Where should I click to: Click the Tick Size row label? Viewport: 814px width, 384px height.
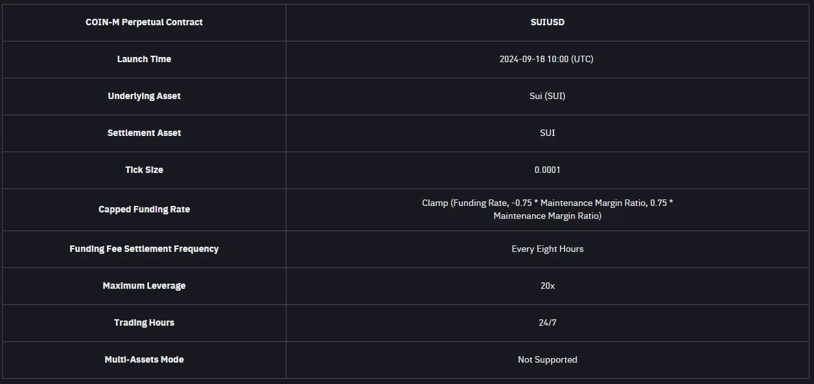pyautogui.click(x=144, y=170)
